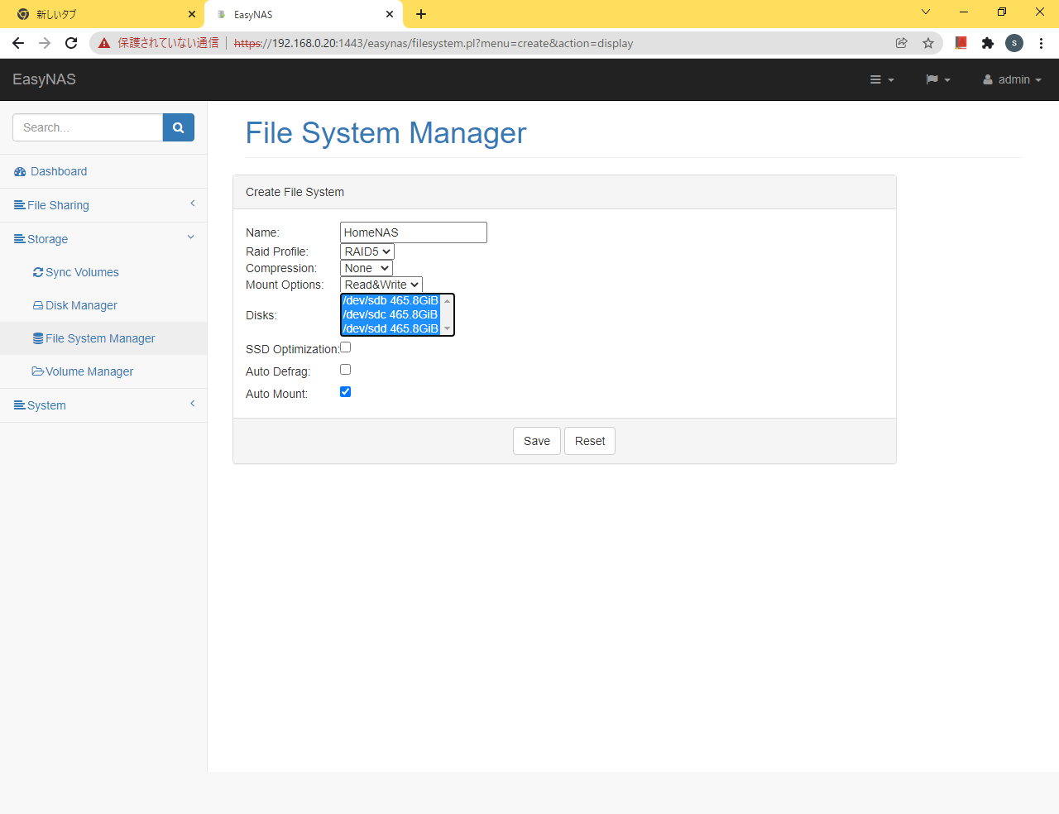Image resolution: width=1059 pixels, height=814 pixels.
Task: Click the Save button
Action: [x=537, y=441]
